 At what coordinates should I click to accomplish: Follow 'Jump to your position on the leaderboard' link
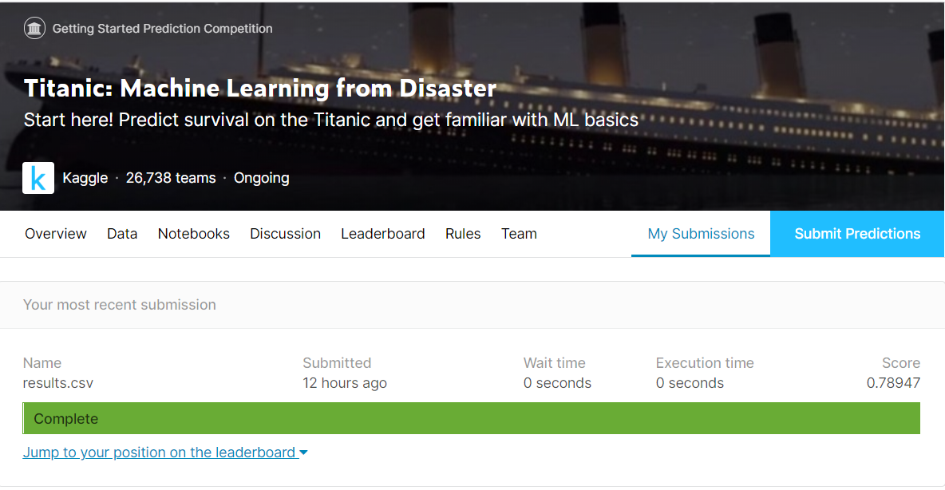point(159,452)
